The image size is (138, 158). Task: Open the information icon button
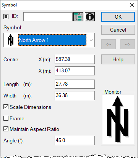click(90, 17)
